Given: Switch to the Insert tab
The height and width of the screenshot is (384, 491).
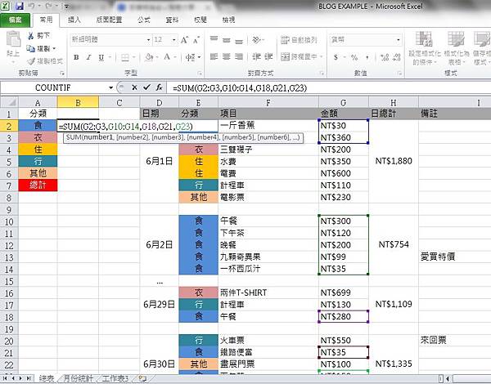Looking at the screenshot, I should pos(74,20).
